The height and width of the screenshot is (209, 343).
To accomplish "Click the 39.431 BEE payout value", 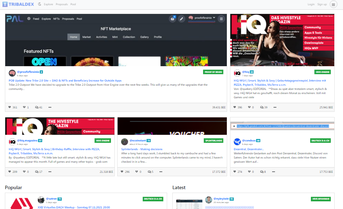I will click(219, 107).
